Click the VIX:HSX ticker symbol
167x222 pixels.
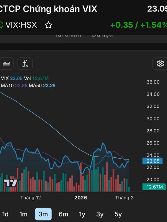tap(21, 25)
